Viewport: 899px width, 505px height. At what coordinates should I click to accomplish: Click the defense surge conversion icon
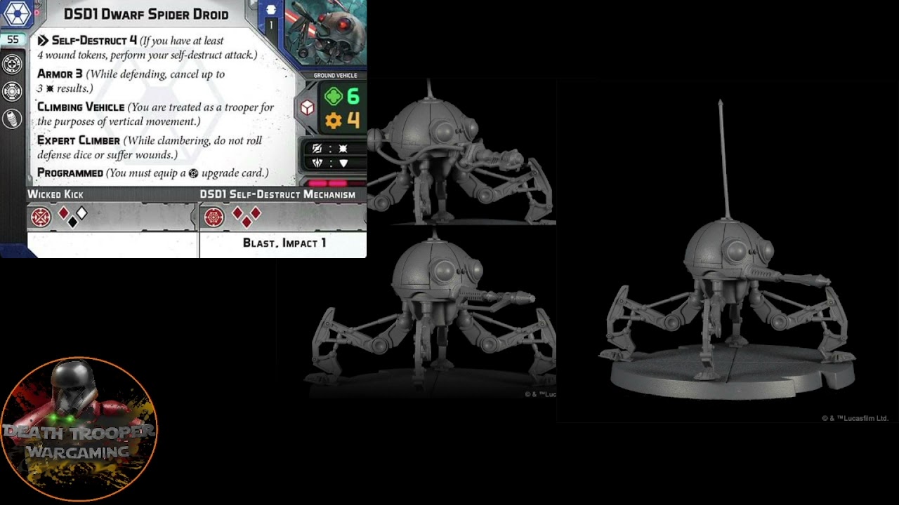click(x=316, y=163)
